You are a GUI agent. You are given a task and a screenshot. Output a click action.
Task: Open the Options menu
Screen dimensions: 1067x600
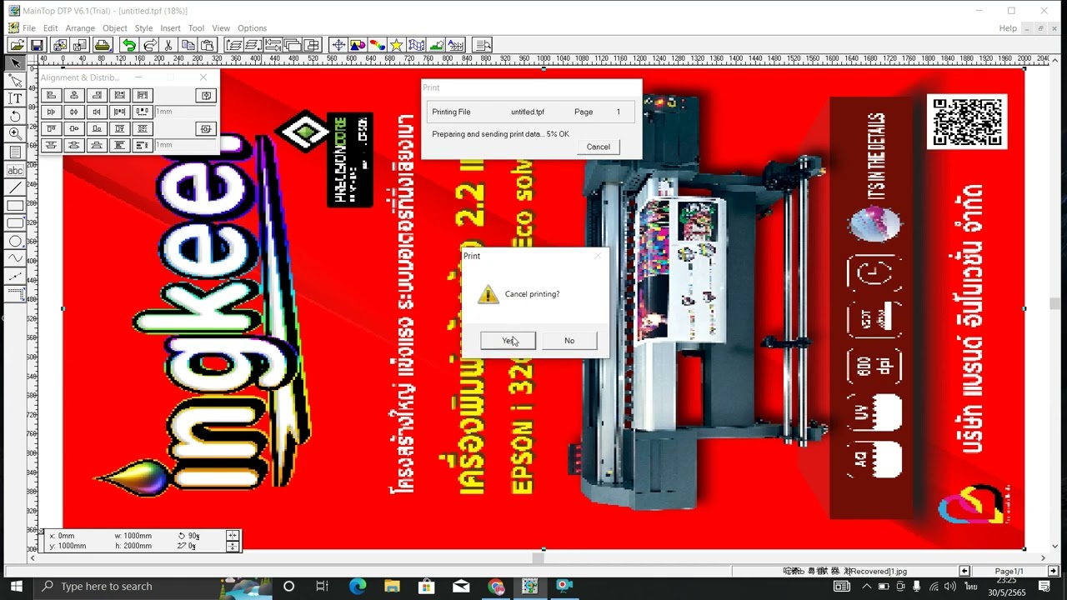tap(252, 28)
